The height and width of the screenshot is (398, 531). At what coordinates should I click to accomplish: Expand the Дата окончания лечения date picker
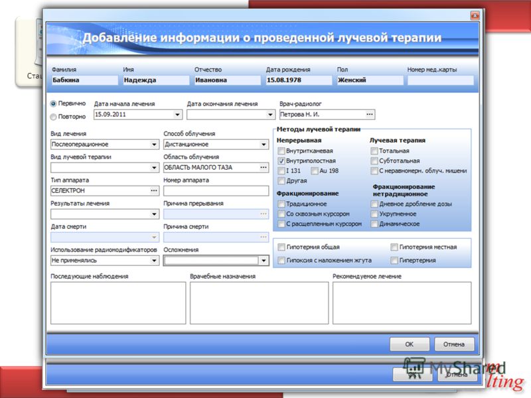pos(270,115)
